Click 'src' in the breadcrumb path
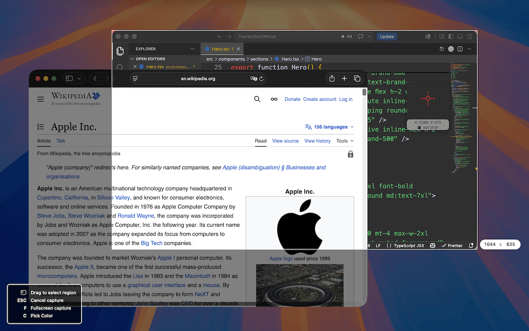 click(209, 59)
